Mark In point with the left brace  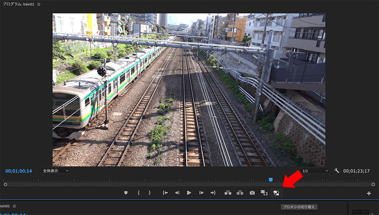(x=139, y=193)
